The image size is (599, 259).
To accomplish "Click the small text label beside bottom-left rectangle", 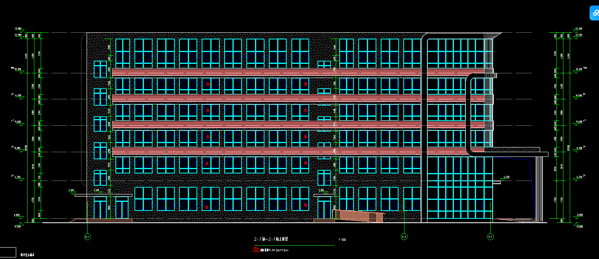I will (x=28, y=255).
